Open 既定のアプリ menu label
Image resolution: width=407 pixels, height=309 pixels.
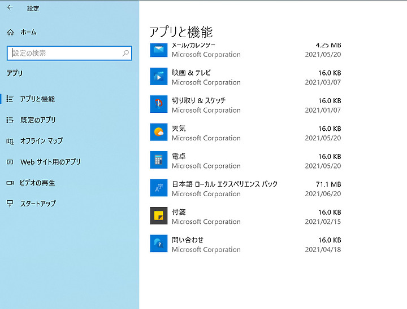(x=38, y=120)
